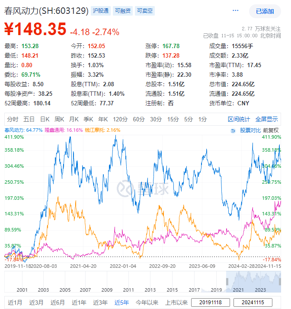Select the 年K chart tab
The width and height of the screenshot is (291, 309).
pyautogui.click(x=103, y=119)
